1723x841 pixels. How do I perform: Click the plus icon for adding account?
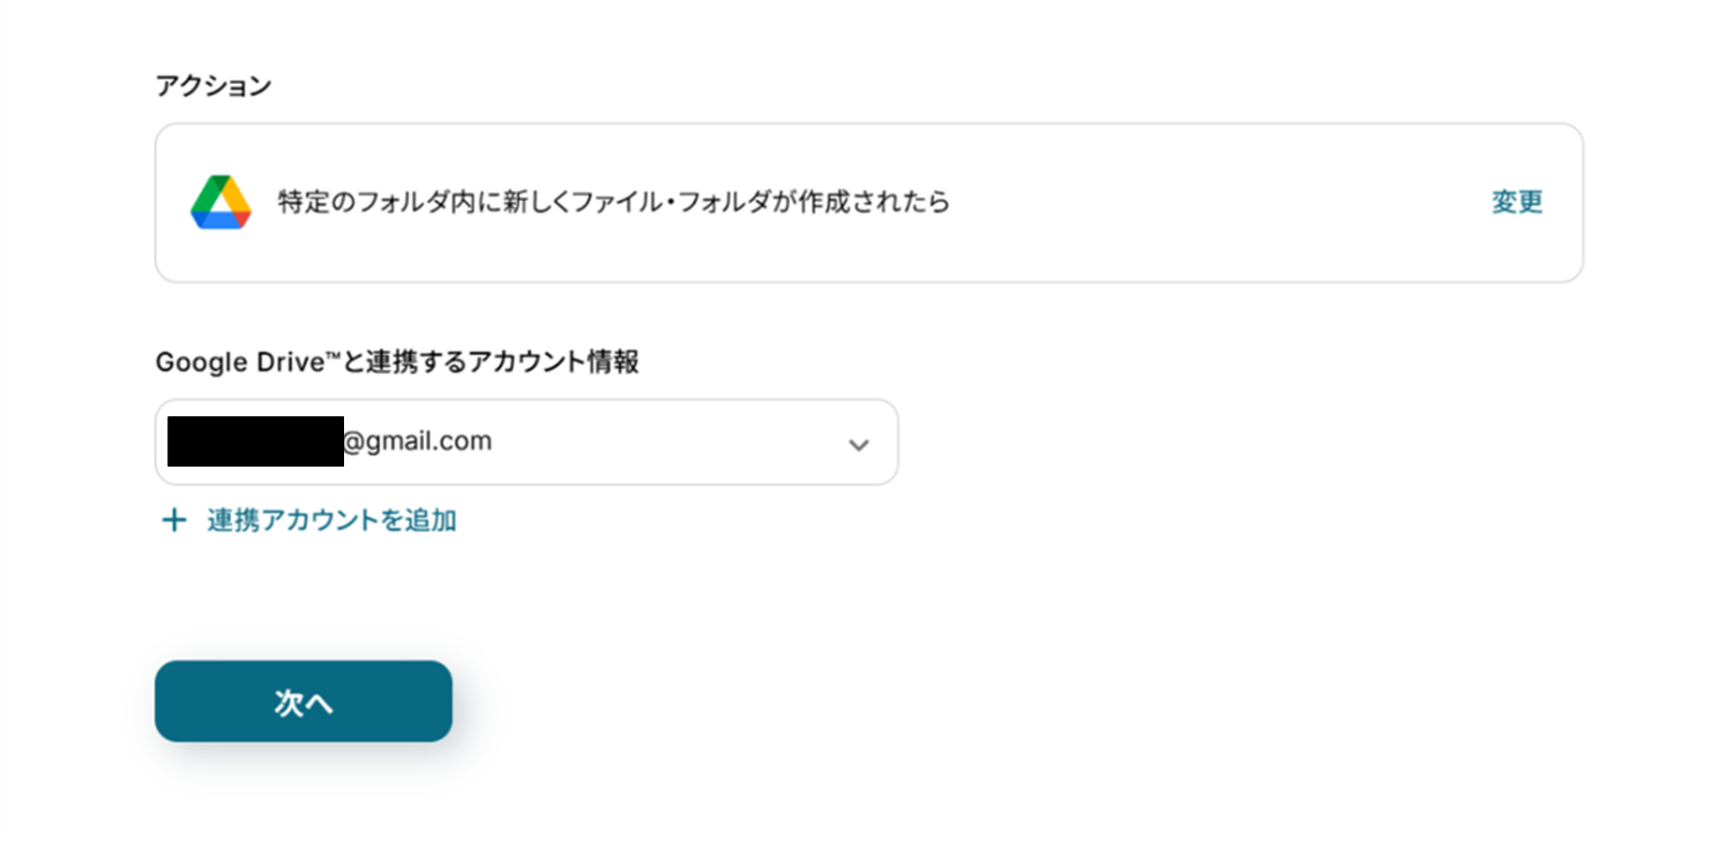click(x=174, y=520)
